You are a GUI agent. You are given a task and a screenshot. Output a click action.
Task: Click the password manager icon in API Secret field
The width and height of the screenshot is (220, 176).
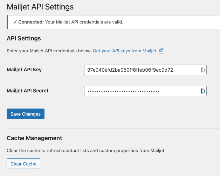(202, 91)
